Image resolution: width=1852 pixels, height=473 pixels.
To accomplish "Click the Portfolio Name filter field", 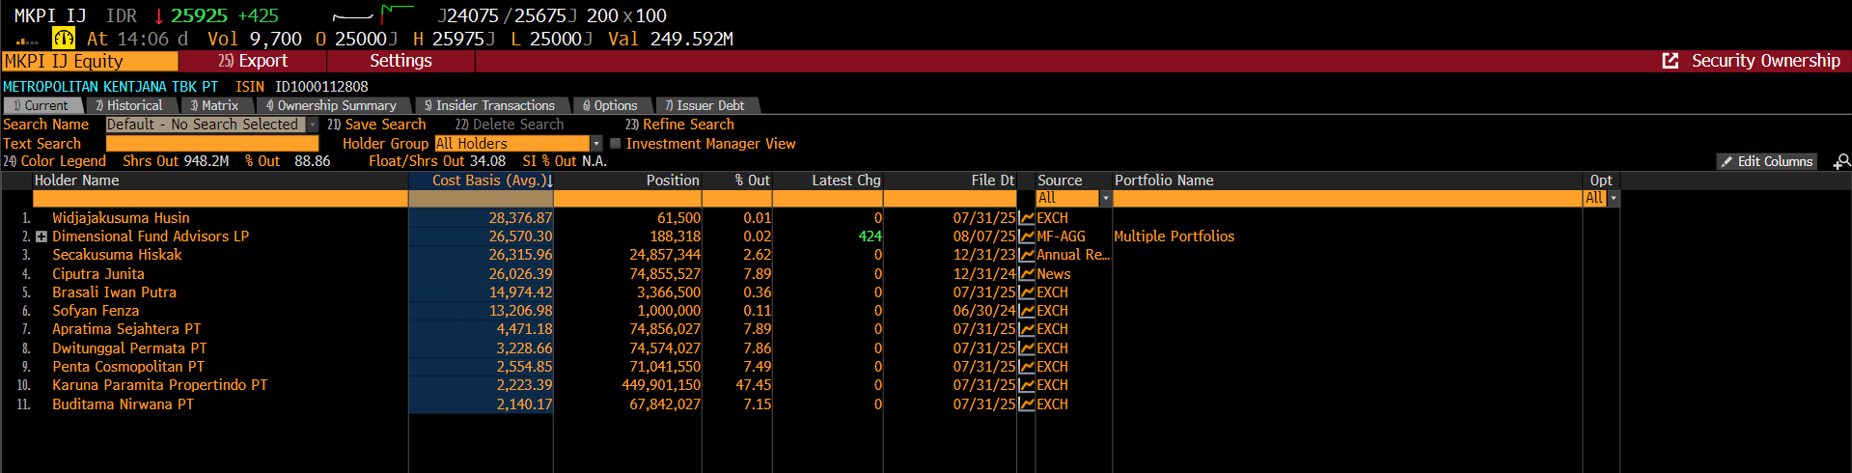I will click(1347, 198).
